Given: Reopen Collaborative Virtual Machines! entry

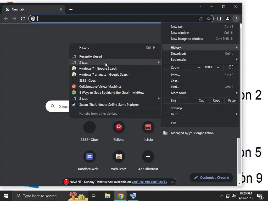Looking at the screenshot, I should tap(115, 86).
